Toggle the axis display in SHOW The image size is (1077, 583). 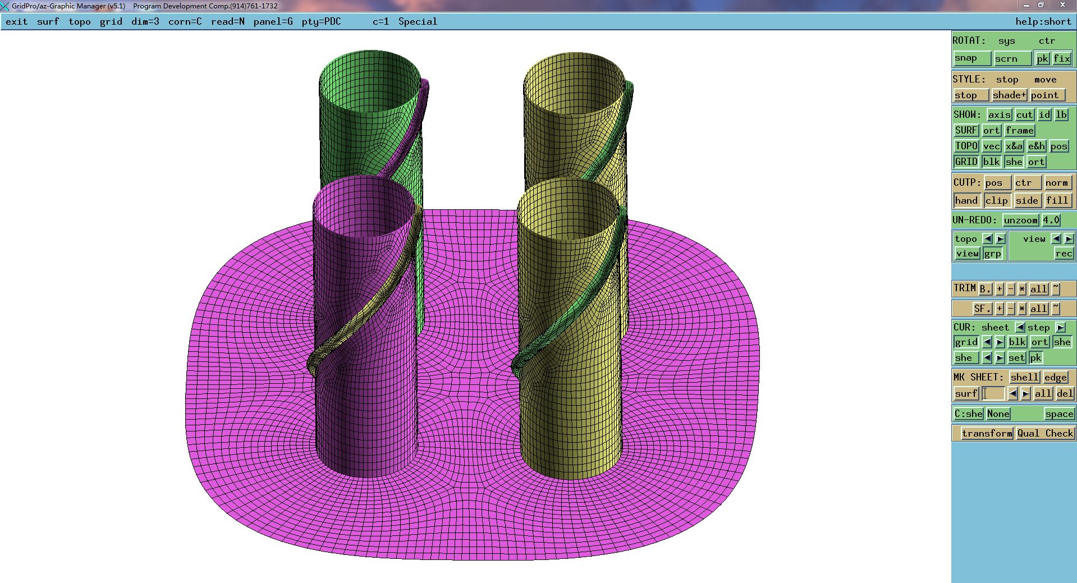1000,114
